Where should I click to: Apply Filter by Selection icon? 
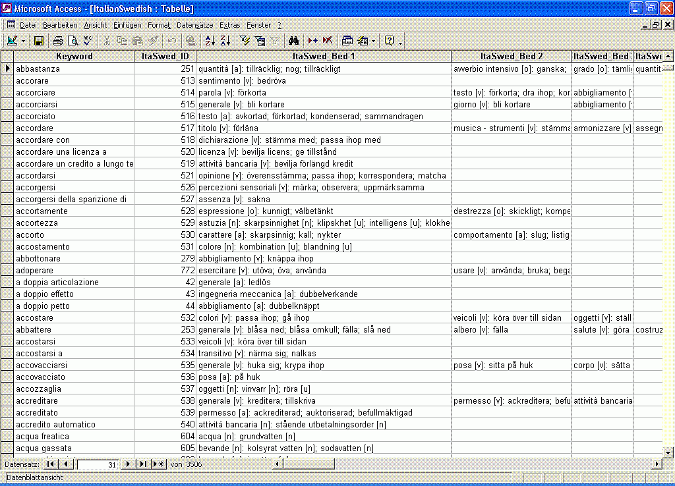click(x=245, y=41)
